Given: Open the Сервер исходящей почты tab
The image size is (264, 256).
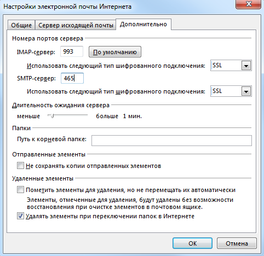Looking at the screenshot, I should tap(76, 25).
